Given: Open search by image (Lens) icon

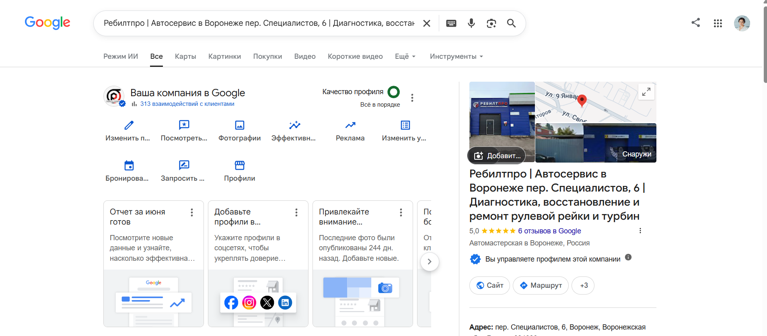Looking at the screenshot, I should click(491, 23).
